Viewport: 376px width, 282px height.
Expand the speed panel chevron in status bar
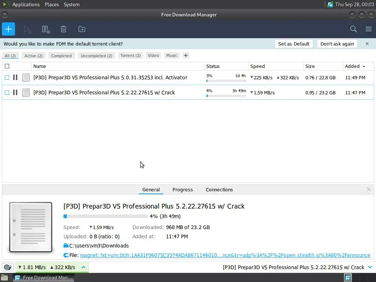(x=83, y=267)
